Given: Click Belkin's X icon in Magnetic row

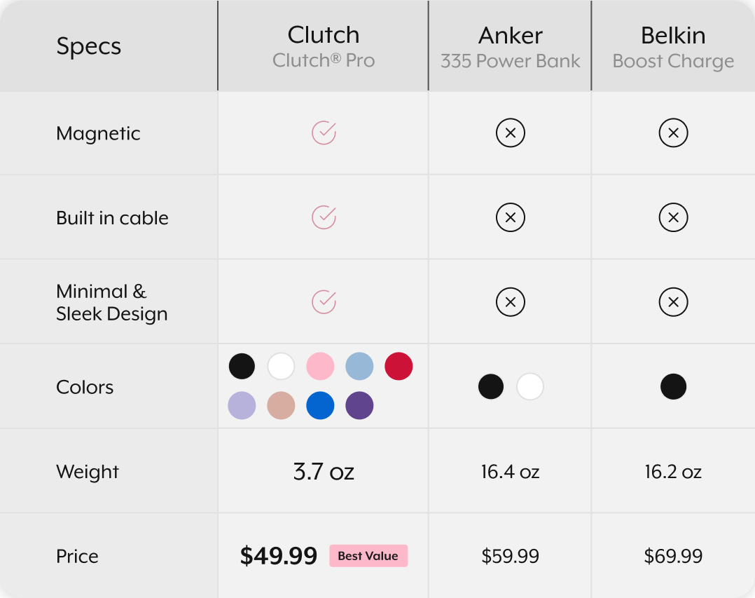Looking at the screenshot, I should pyautogui.click(x=673, y=133).
